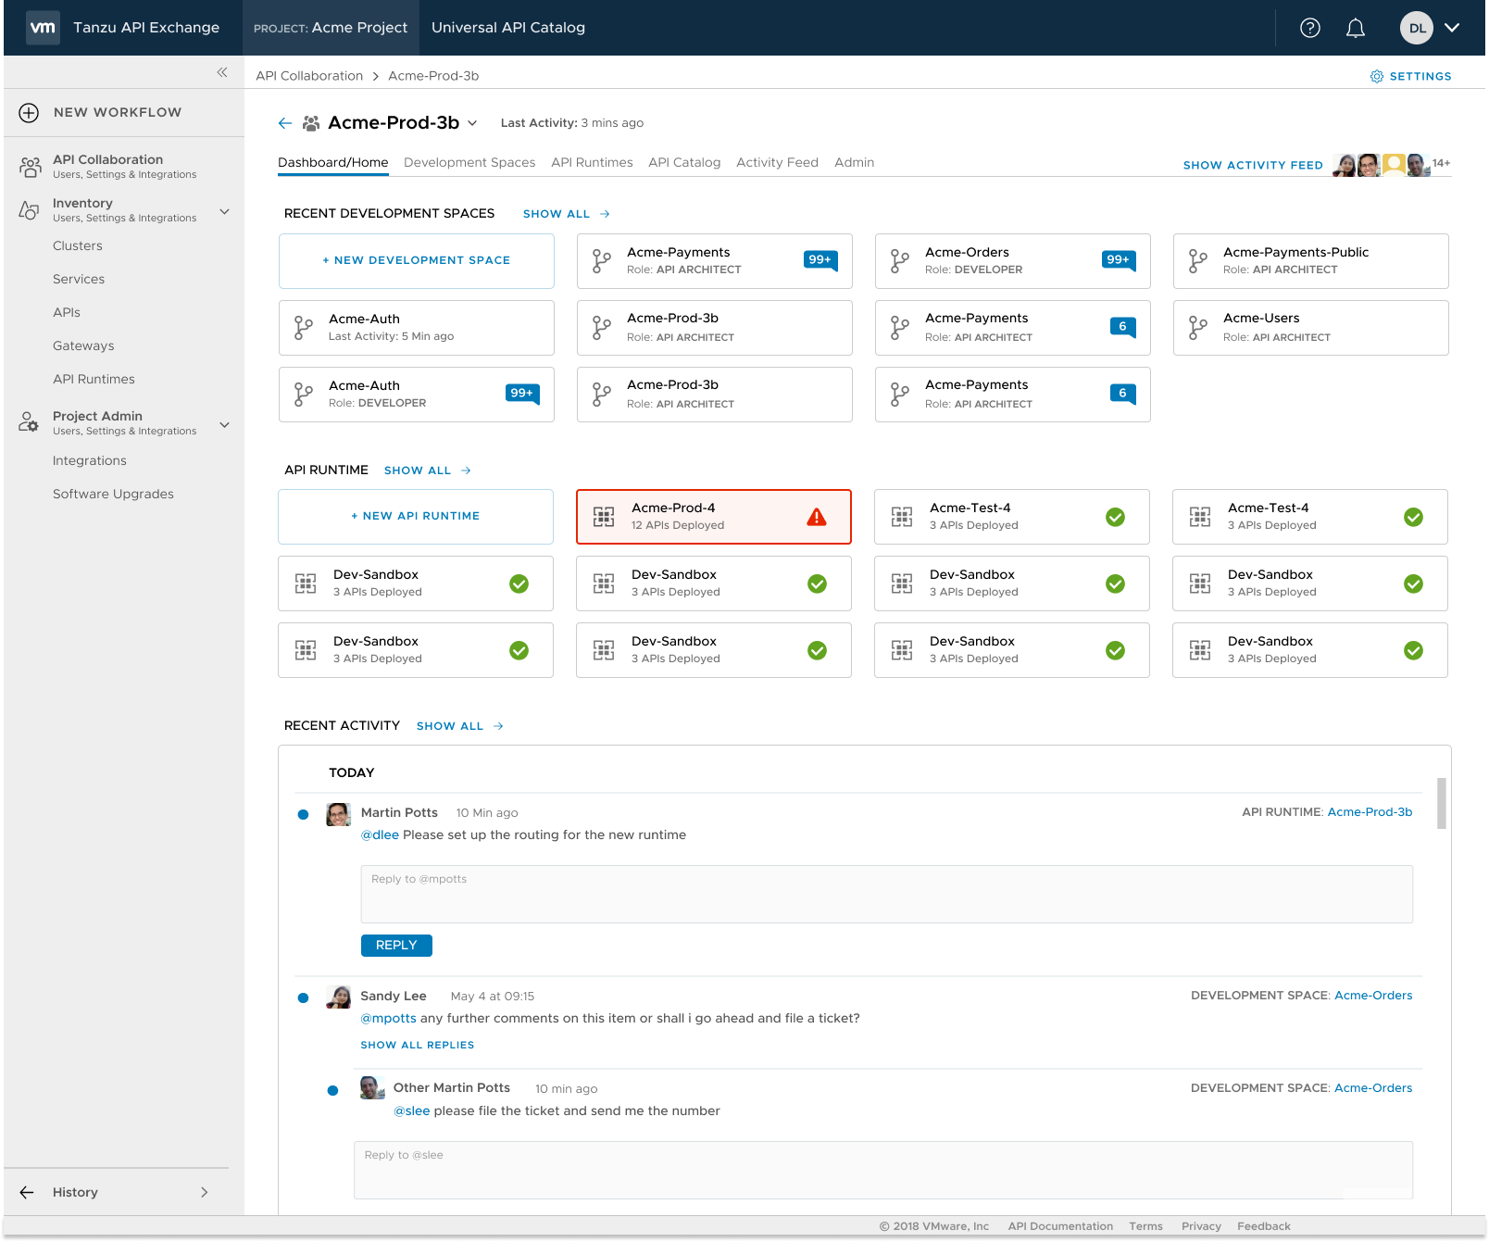
Task: Click the 99+ badge on Acme-Orders card
Action: 1119,260
